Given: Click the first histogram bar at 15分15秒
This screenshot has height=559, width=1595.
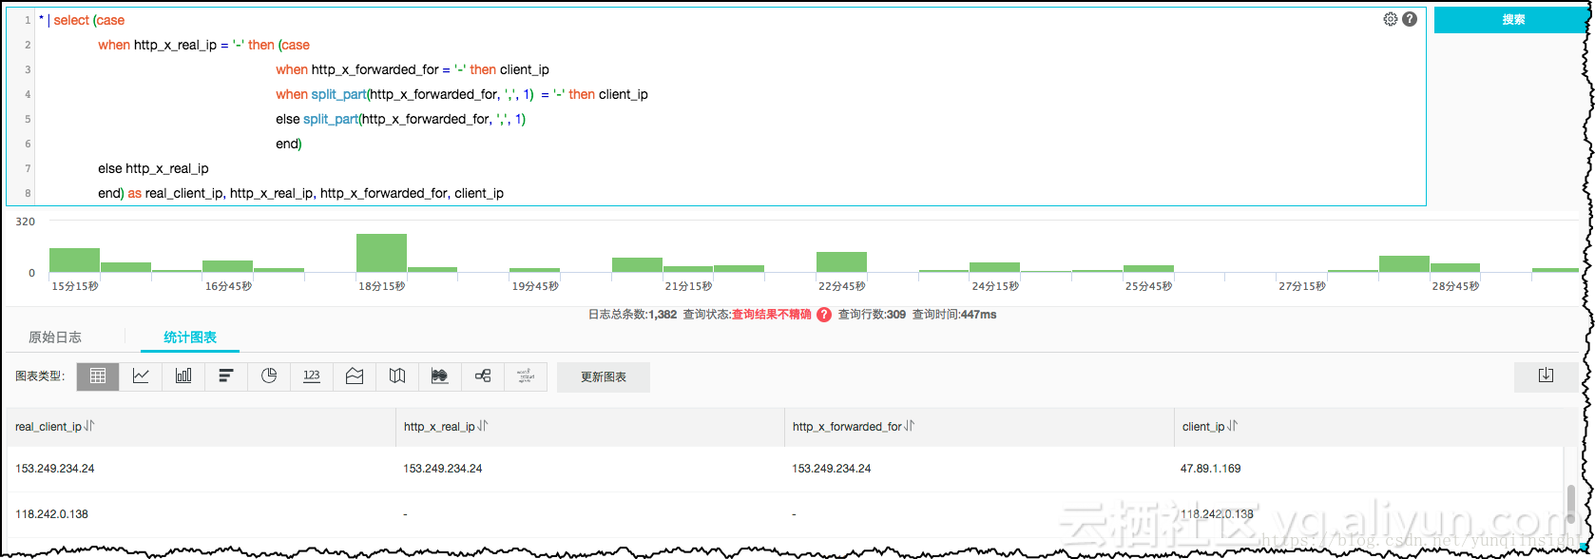Looking at the screenshot, I should click(74, 260).
